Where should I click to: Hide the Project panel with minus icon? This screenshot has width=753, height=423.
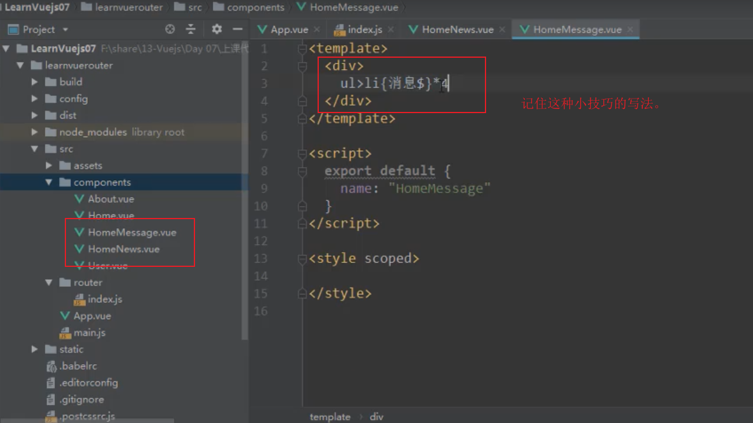237,29
